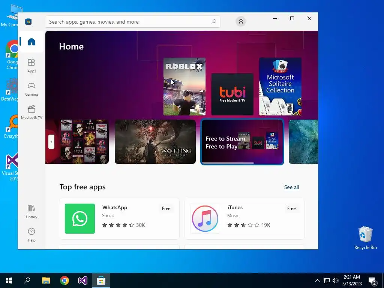Open the Movies & TV section
This screenshot has height=288, width=384.
[x=31, y=112]
